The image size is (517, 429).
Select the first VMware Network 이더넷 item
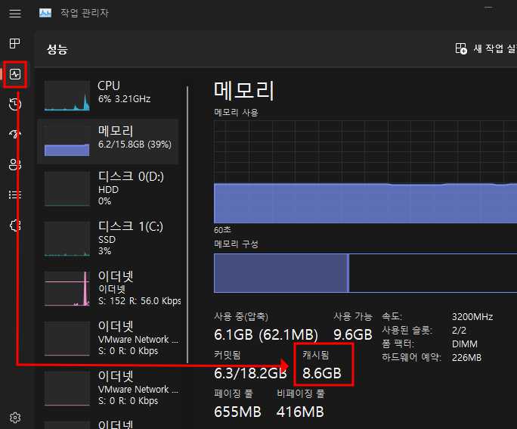pos(108,338)
